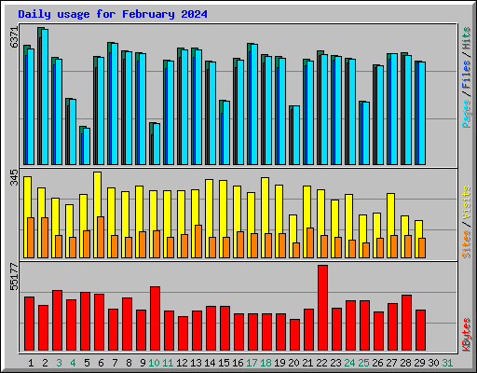
Task: Click green weekend day label '11'
Action: point(168,363)
